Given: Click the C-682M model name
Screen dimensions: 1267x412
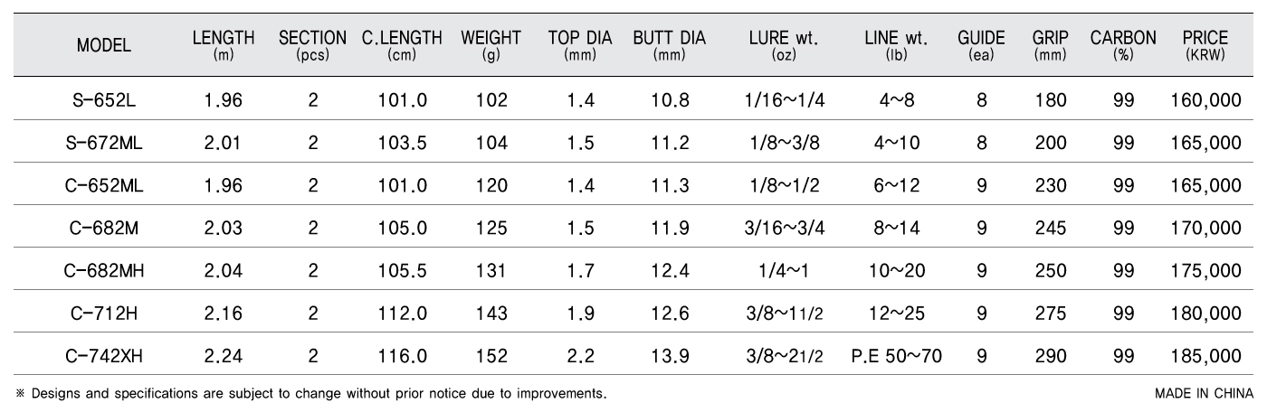Looking at the screenshot, I should coord(104,228).
